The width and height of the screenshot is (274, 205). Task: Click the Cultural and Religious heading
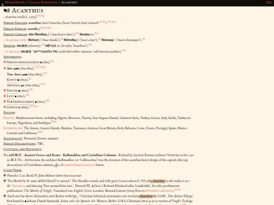click(x=22, y=149)
